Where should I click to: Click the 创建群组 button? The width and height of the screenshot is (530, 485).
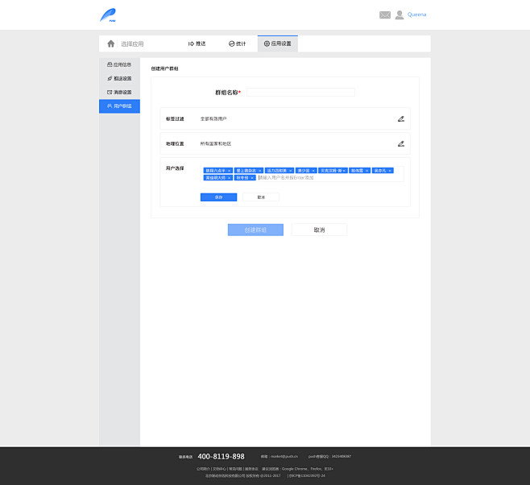(255, 230)
